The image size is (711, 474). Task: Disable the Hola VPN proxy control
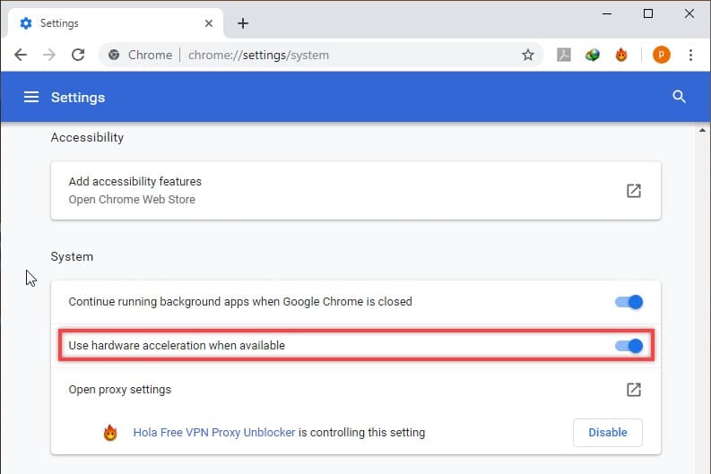[x=608, y=432]
